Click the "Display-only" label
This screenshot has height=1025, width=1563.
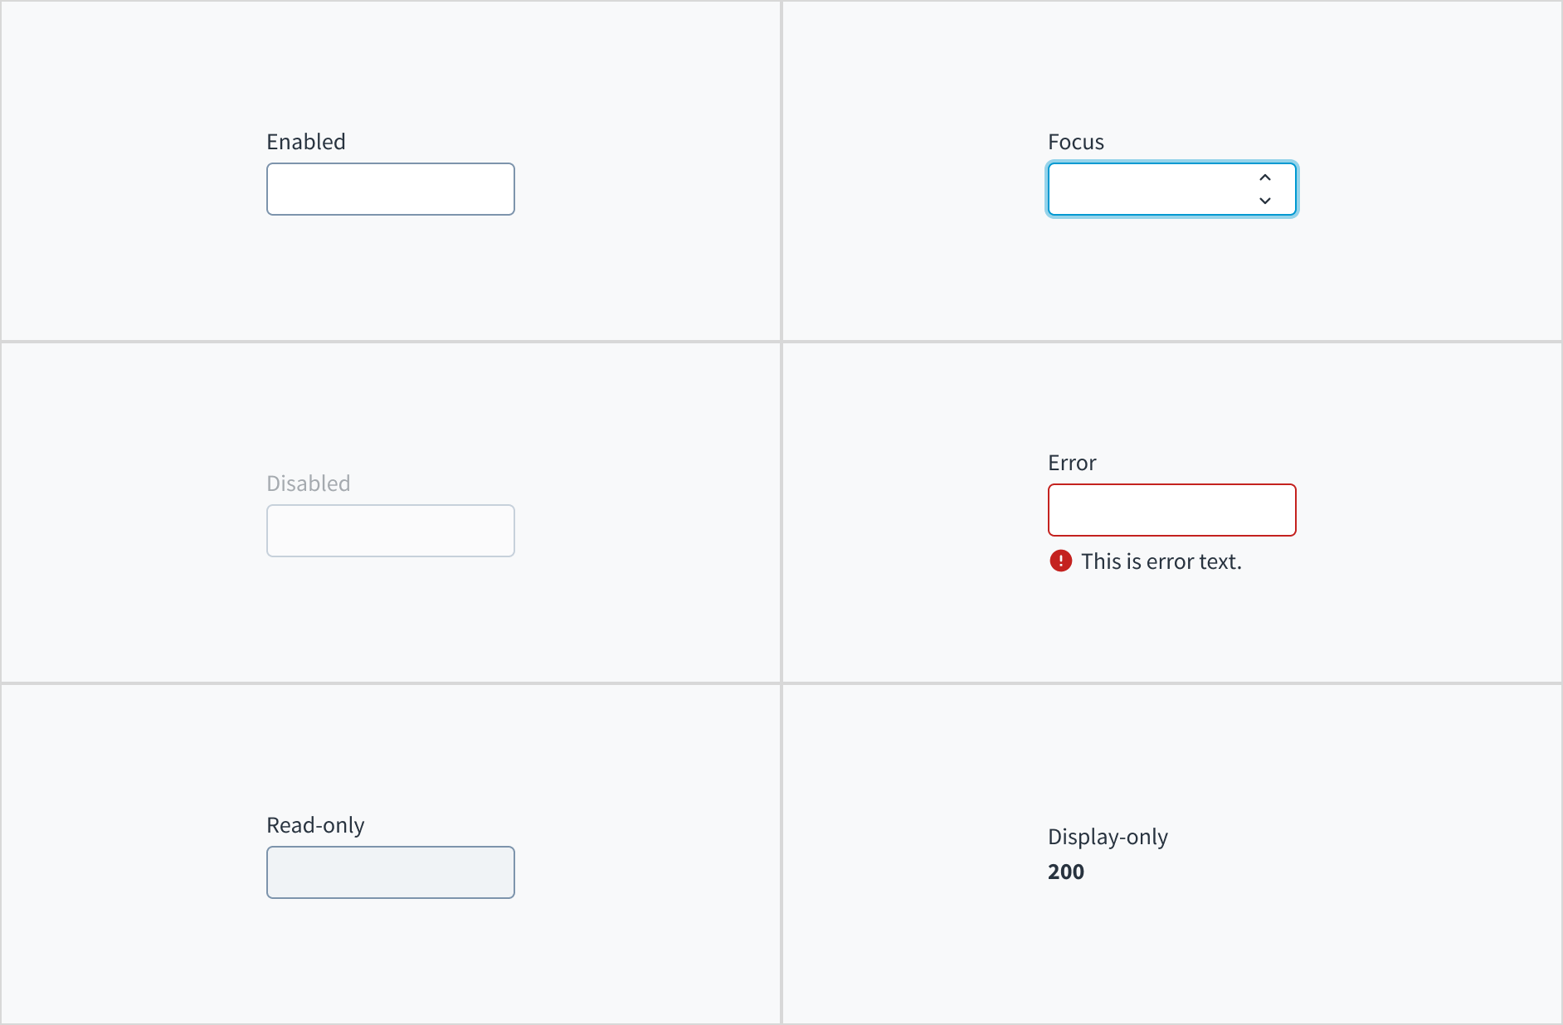coord(1108,837)
